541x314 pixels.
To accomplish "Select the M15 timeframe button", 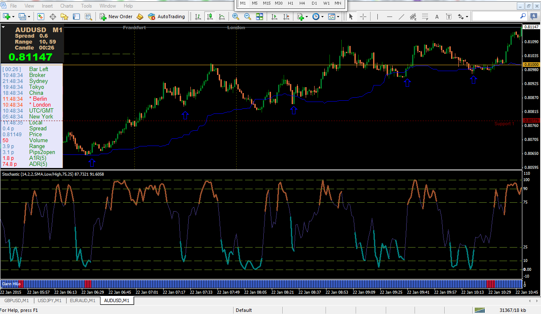I will tap(267, 3).
